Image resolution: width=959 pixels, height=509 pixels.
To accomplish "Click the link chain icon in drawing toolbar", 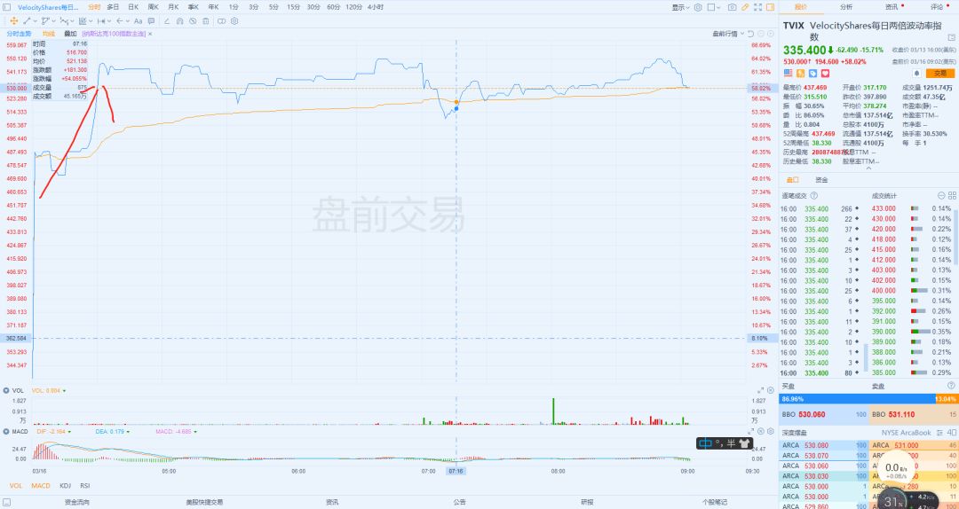I will tap(221, 20).
